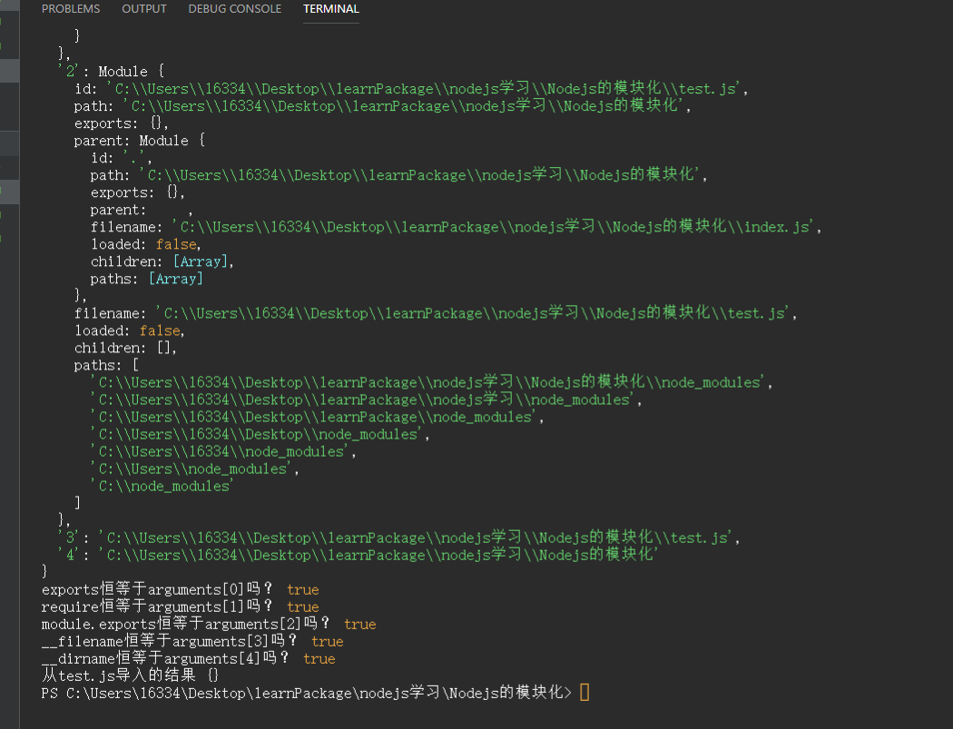Screen dimensions: 953x729
Task: Click the __filename arguments[3] result line
Action: (x=192, y=642)
